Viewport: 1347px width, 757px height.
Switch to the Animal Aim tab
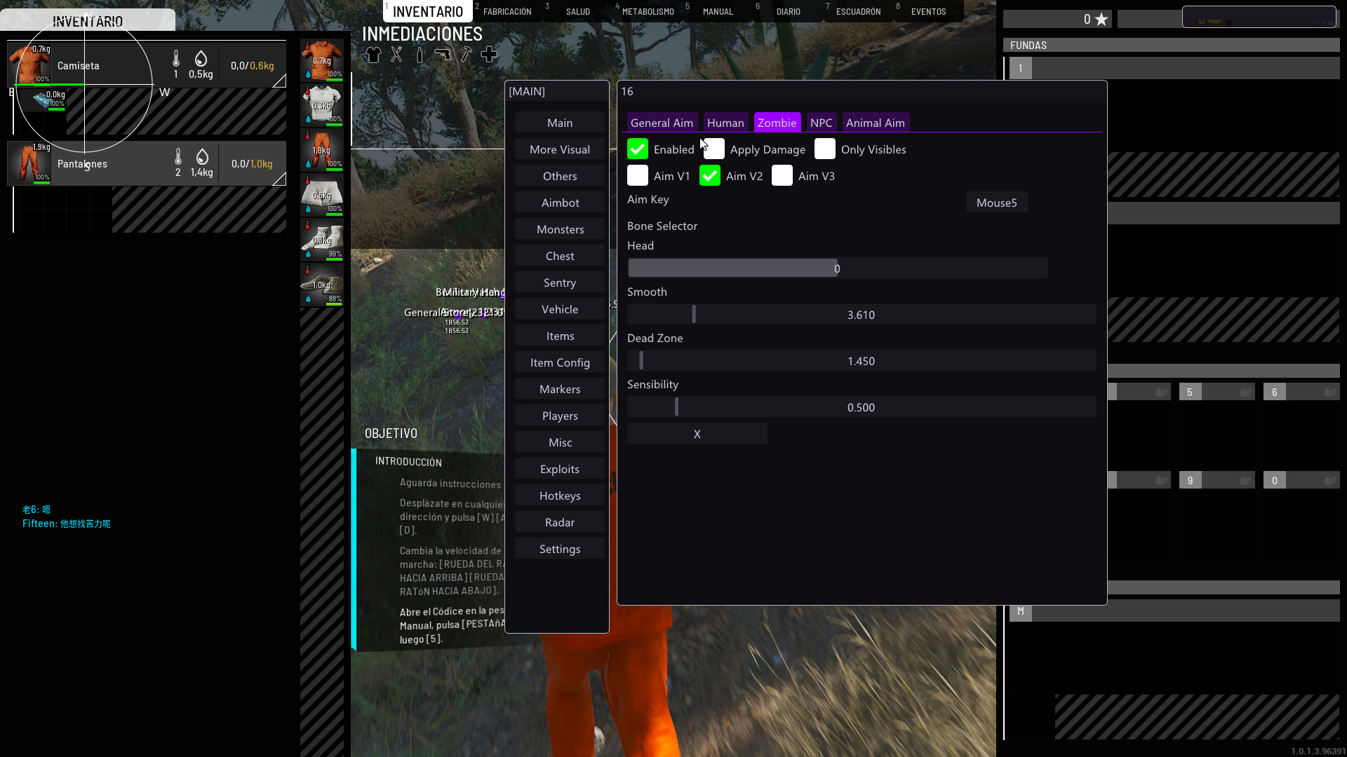(875, 123)
